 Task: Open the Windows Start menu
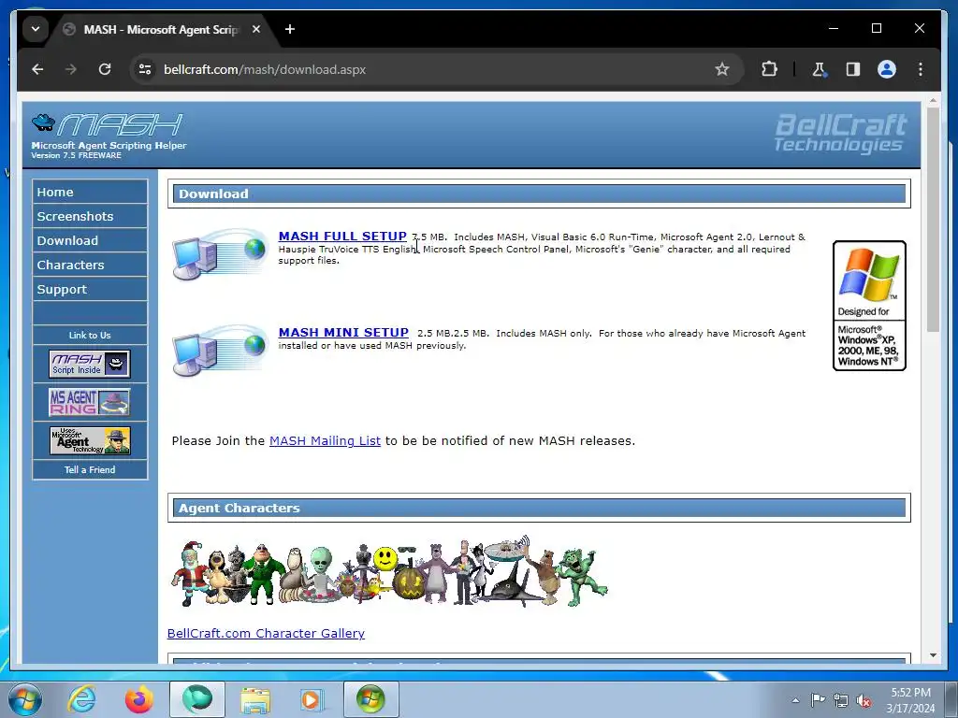pos(25,699)
